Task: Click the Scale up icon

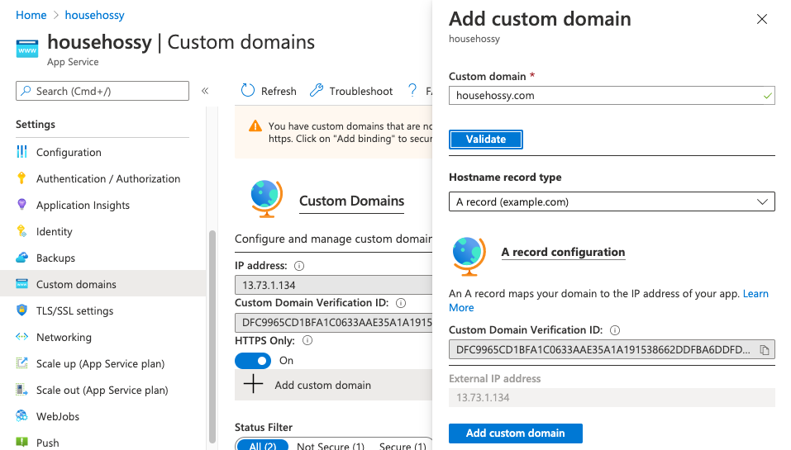Action: [21, 362]
